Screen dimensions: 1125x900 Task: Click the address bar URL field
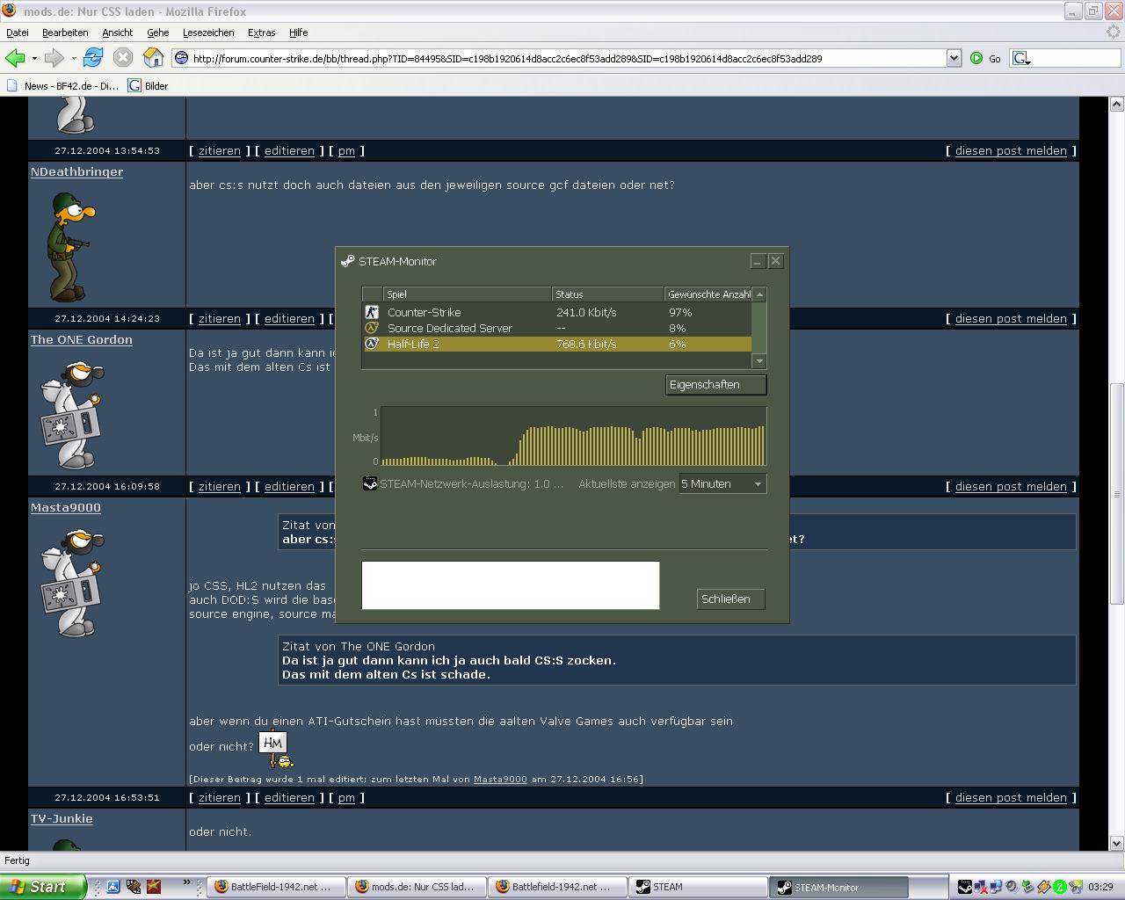point(567,59)
